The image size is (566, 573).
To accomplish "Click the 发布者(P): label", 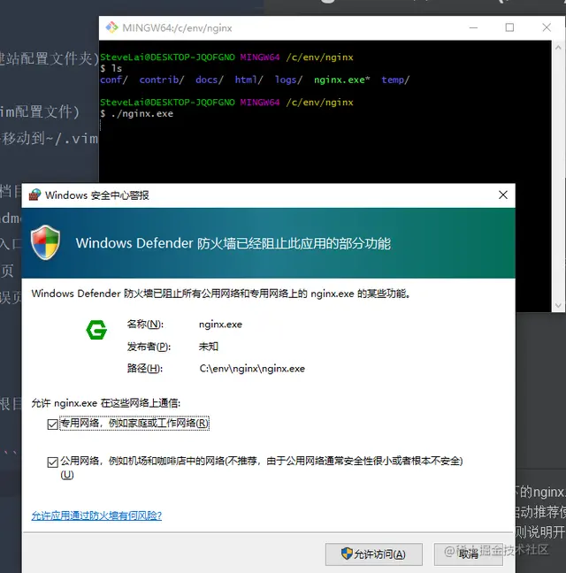I will 149,347.
